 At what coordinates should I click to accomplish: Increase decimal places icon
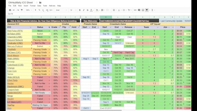click(x=47, y=10)
